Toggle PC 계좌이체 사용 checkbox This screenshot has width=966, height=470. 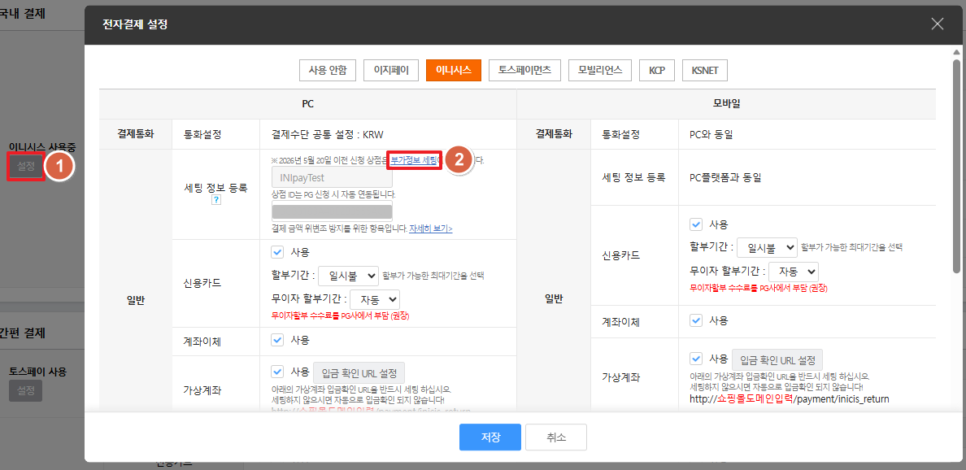(x=277, y=339)
